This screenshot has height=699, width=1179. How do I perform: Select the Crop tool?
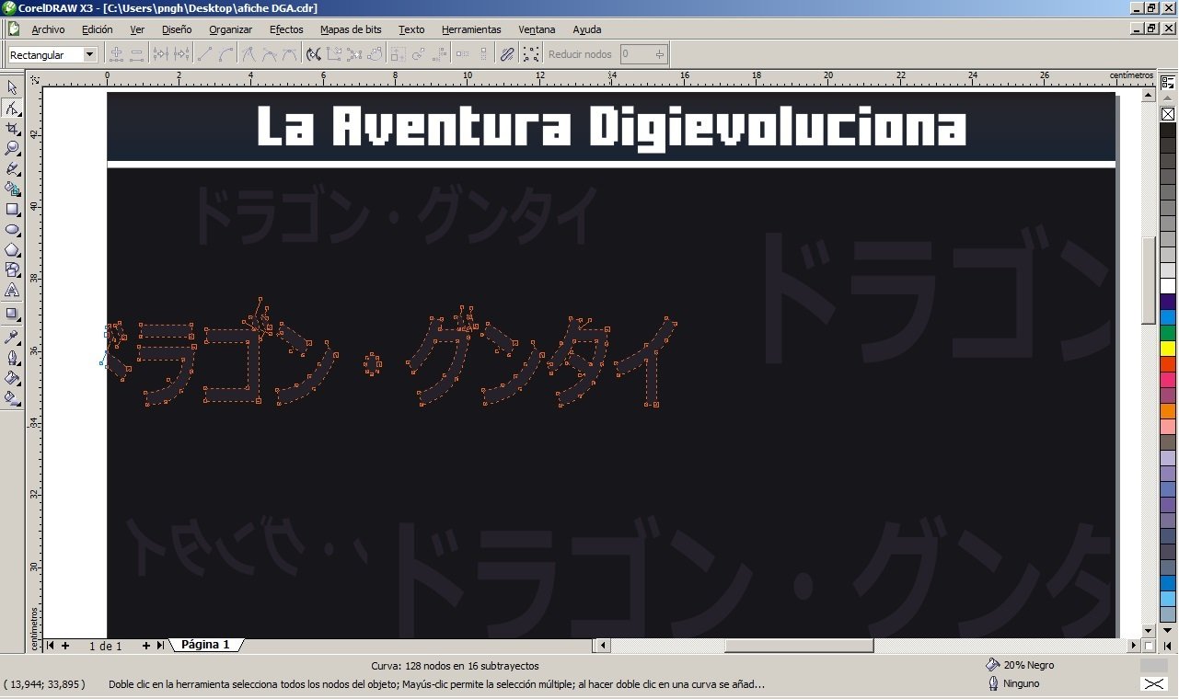[x=12, y=129]
